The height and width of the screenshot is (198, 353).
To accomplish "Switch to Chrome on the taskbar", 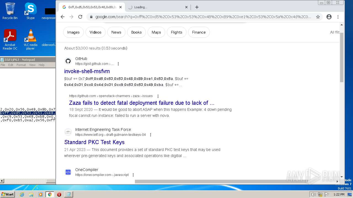I will coord(50,194).
